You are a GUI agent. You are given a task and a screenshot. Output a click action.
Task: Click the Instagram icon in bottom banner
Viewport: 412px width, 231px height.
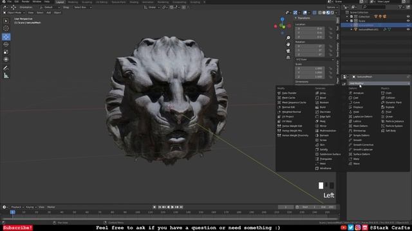(x=358, y=228)
